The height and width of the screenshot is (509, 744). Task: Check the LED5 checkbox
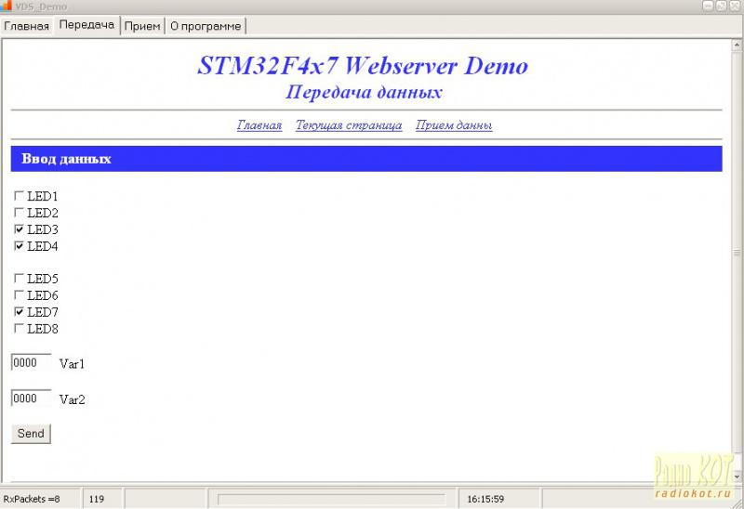click(x=19, y=278)
